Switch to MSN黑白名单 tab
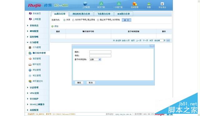The height and width of the screenshot is (116, 200). 124,14
